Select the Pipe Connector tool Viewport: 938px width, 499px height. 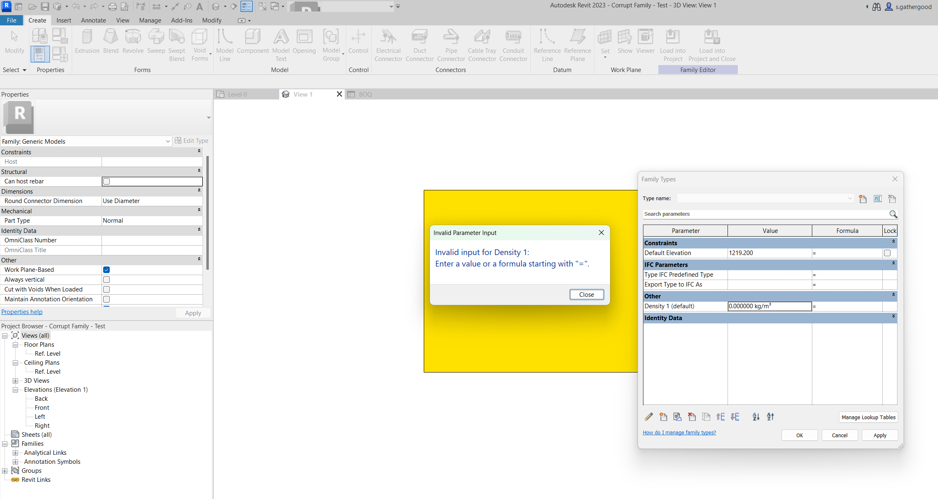[x=451, y=45]
